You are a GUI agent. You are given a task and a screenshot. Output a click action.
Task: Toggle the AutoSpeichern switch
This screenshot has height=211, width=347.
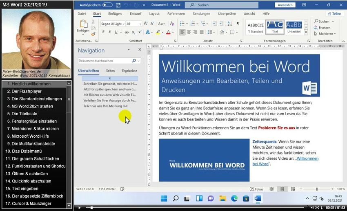coord(107,5)
